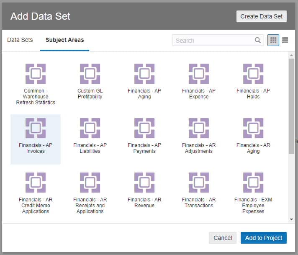Choose Financials - AP Payments icon
The image size is (298, 255).
(x=144, y=128)
